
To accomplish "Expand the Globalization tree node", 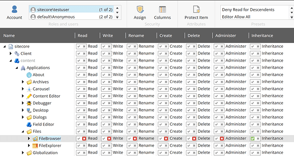I will [x=23, y=153].
